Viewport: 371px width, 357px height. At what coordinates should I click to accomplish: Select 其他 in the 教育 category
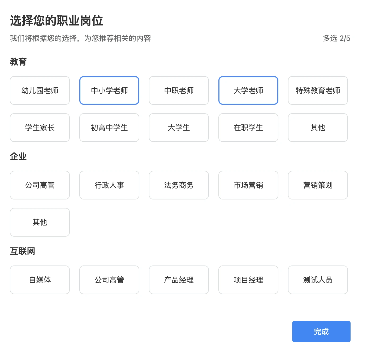[x=318, y=128]
